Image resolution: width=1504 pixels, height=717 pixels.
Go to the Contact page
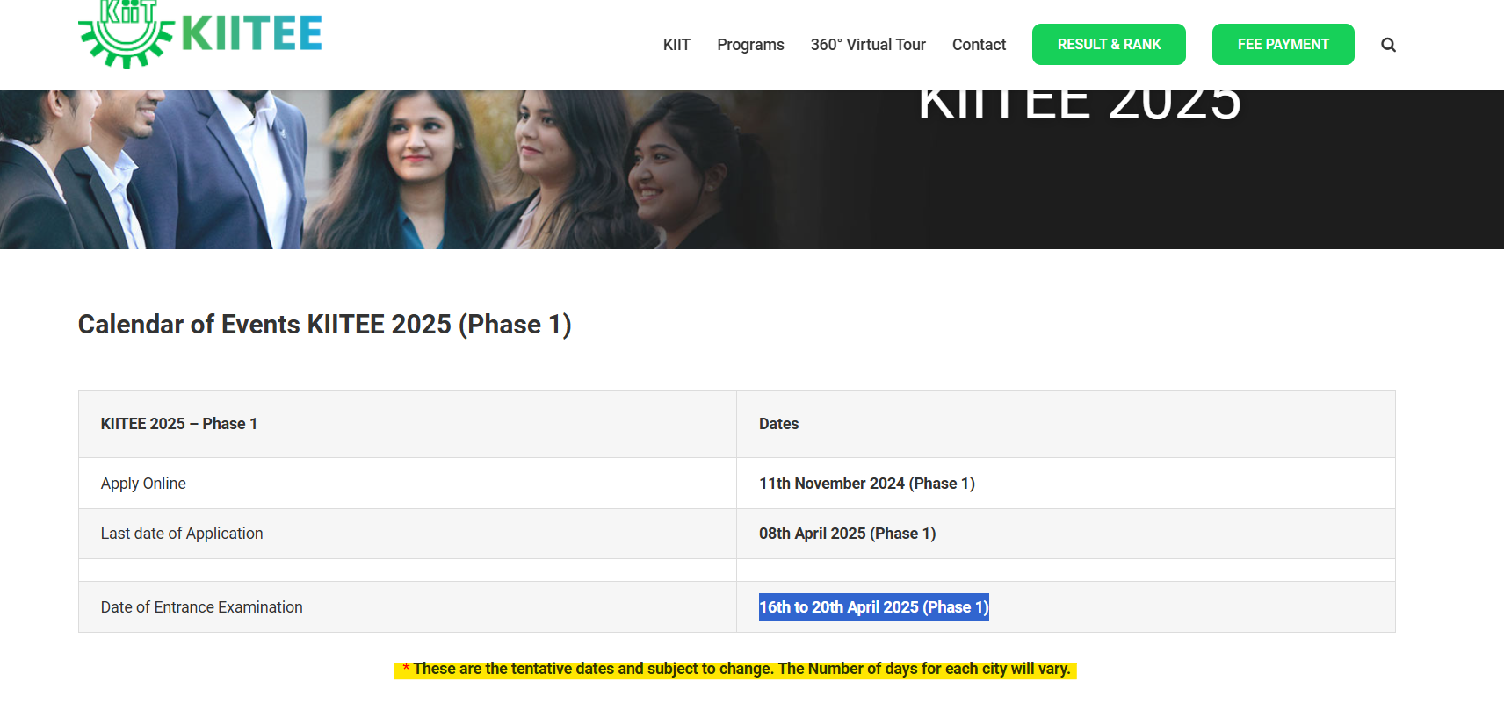979,45
